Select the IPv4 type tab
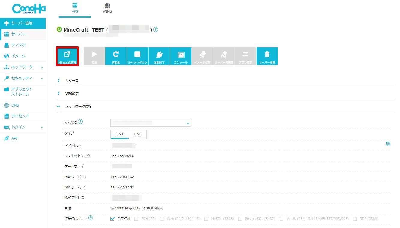Screen dimensions: 400x228 point(120,134)
